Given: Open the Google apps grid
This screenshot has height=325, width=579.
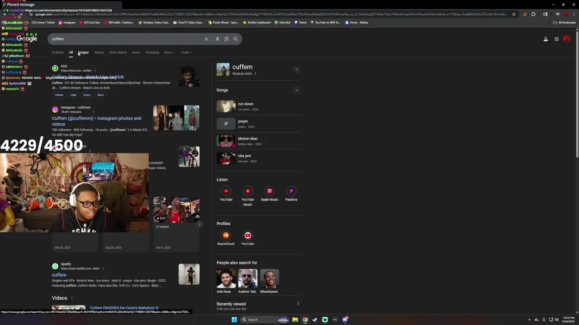Looking at the screenshot, I should 556,39.
